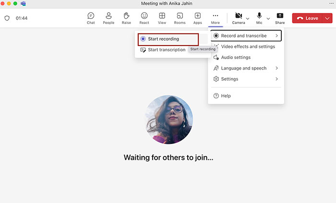
Task: Open Video effects and settings
Action: (x=247, y=47)
